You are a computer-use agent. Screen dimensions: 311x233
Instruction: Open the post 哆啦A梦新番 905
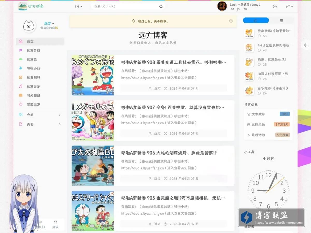[173, 198]
